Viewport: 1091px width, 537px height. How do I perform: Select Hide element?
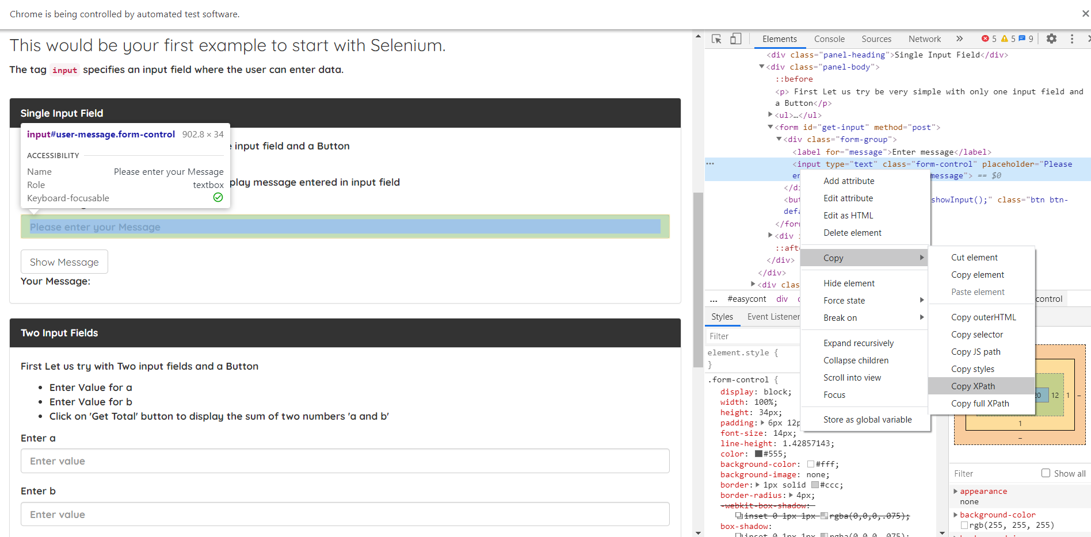864,283
